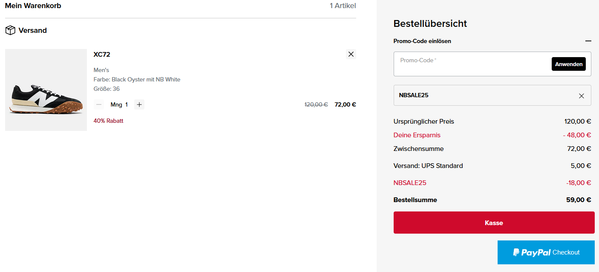Click the 40% Rabatt discount label
Image resolution: width=599 pixels, height=272 pixels.
tap(108, 121)
